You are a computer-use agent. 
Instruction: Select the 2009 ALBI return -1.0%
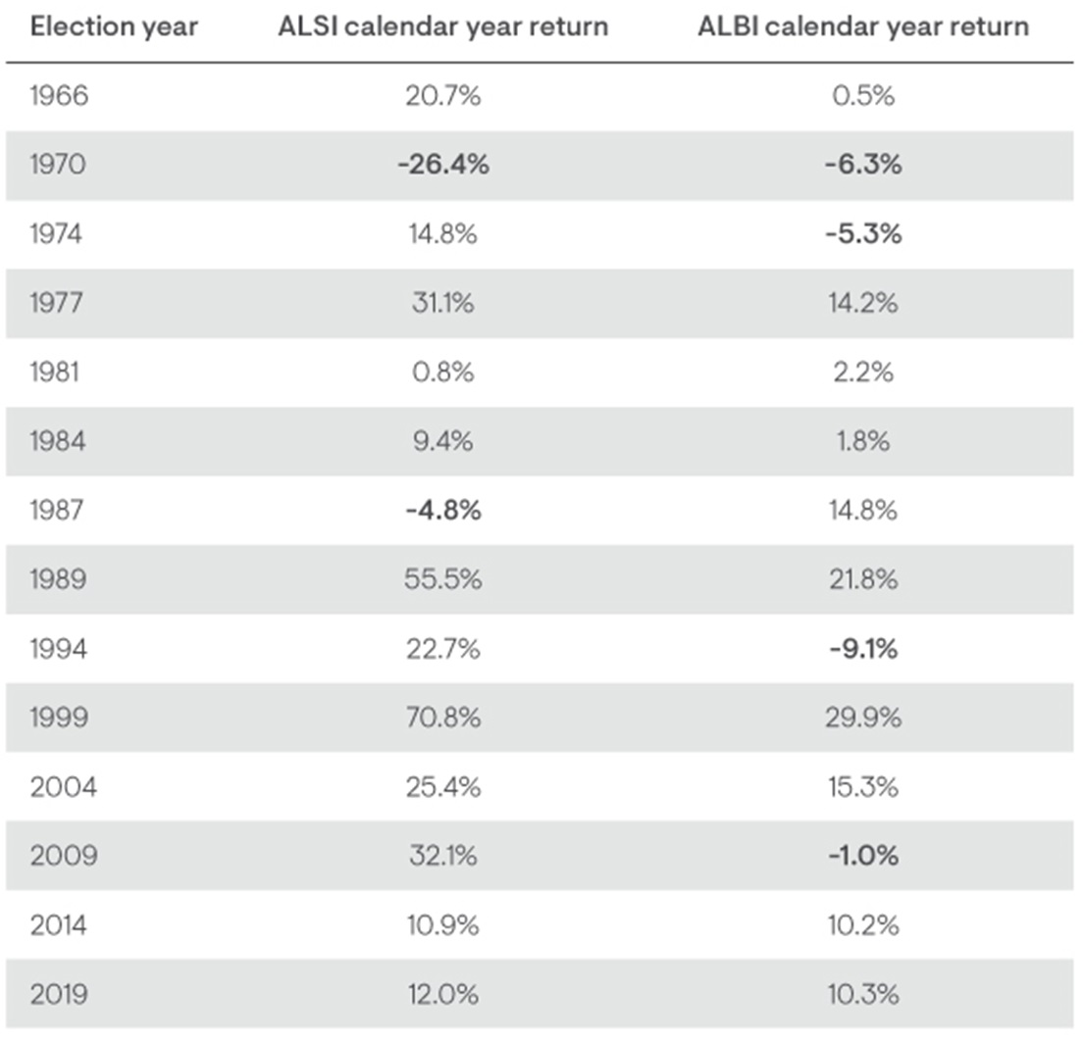pyautogui.click(x=862, y=857)
